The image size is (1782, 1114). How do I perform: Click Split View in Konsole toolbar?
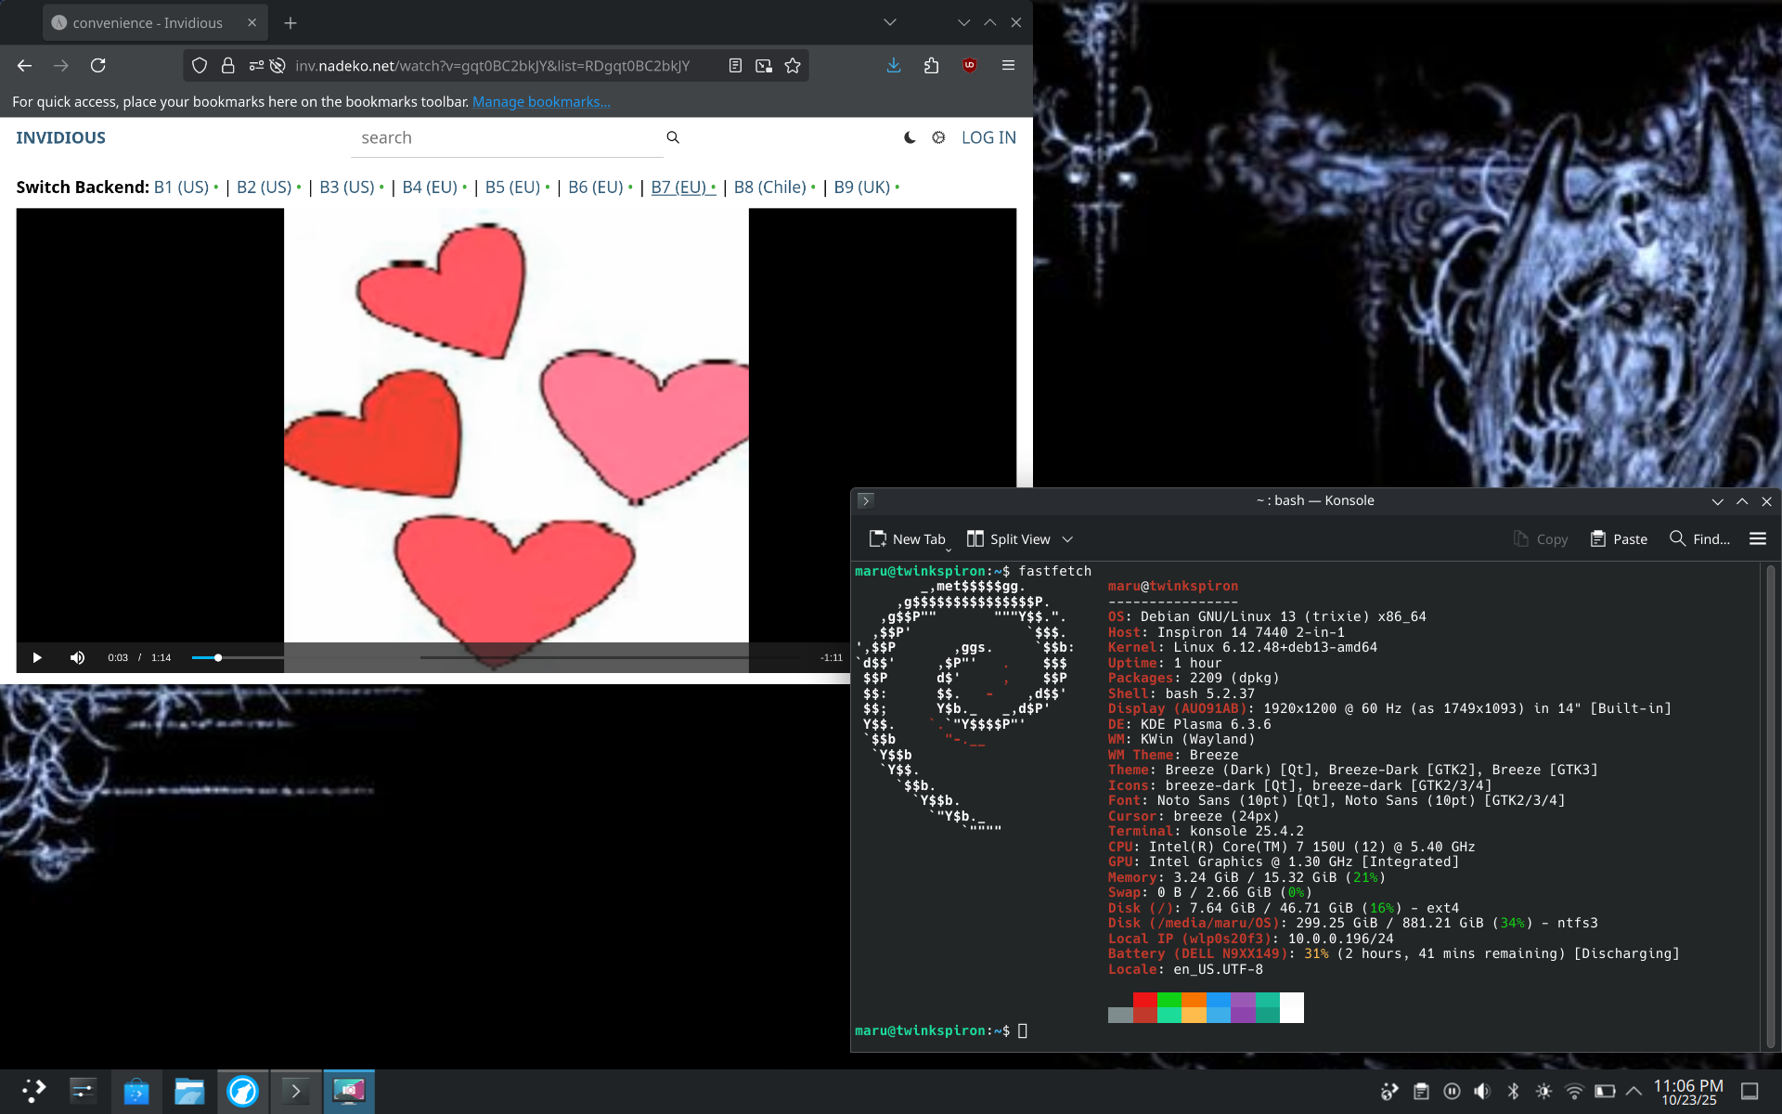(1009, 539)
